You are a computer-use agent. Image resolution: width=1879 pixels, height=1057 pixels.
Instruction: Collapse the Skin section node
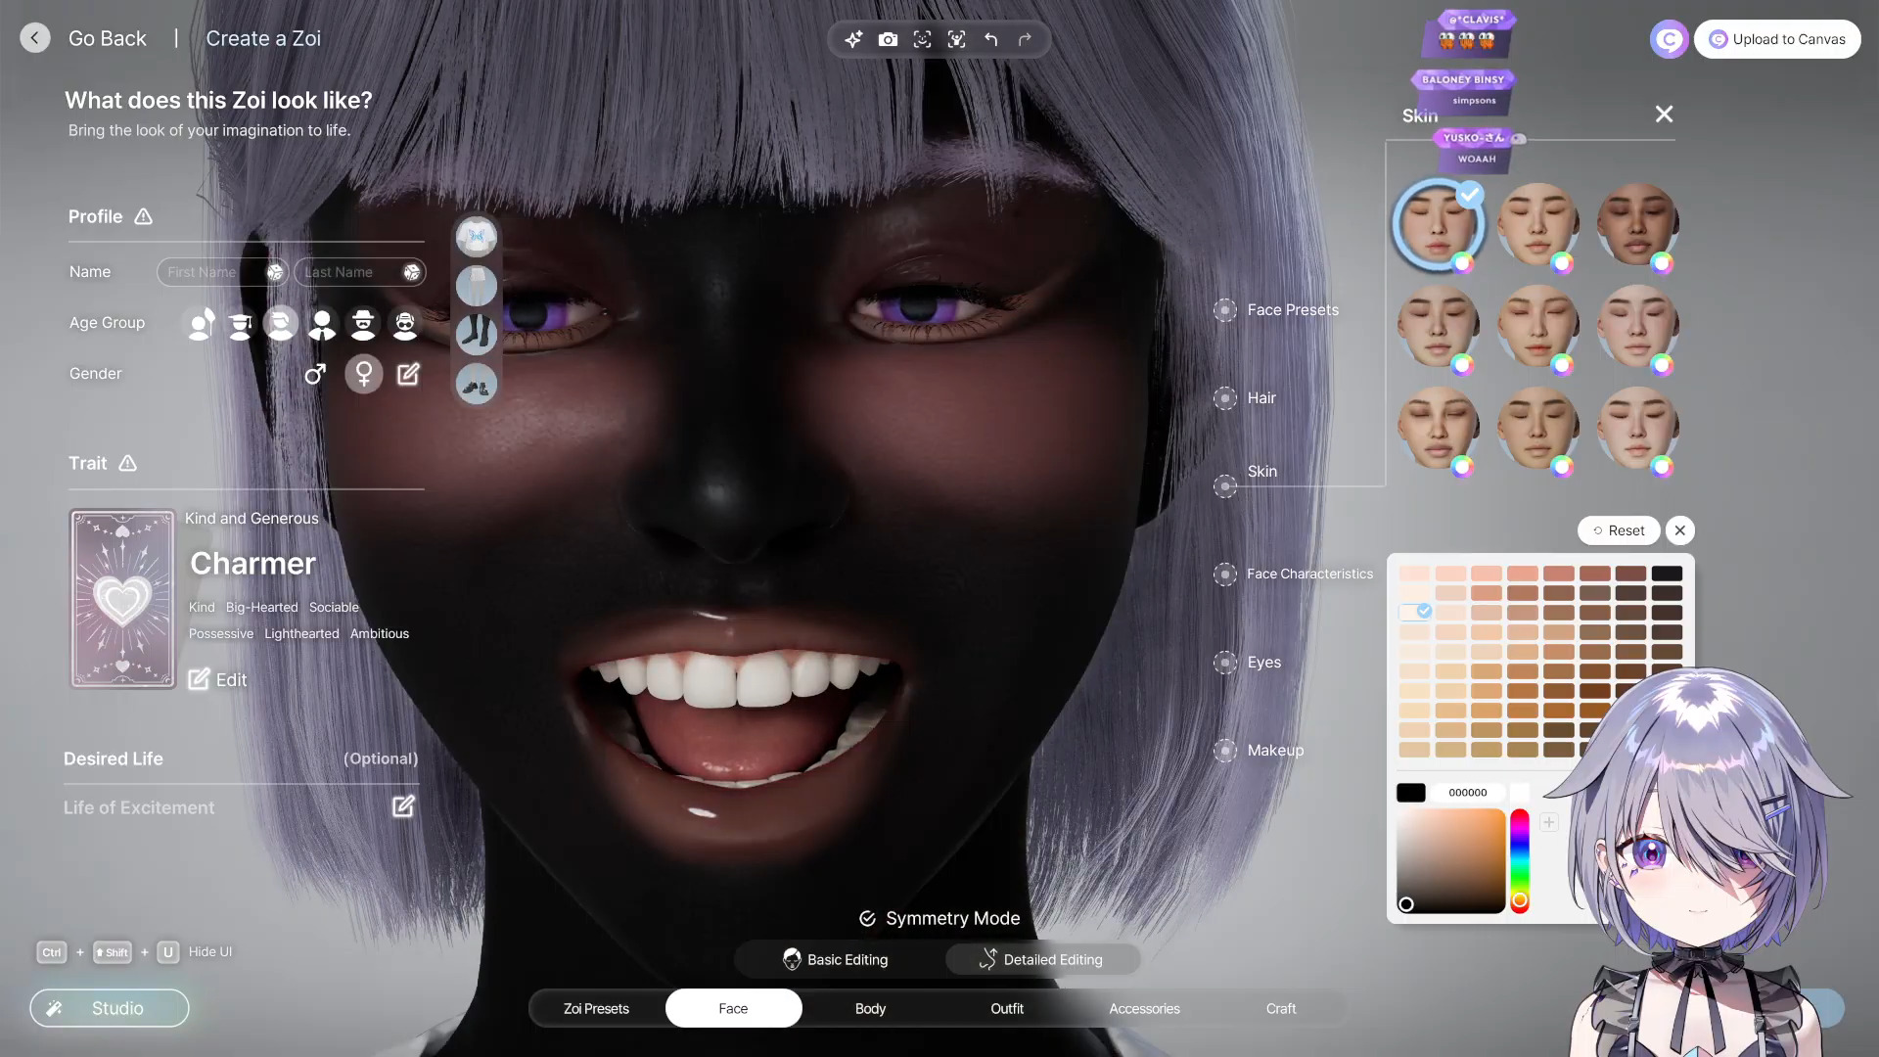pyautogui.click(x=1225, y=486)
